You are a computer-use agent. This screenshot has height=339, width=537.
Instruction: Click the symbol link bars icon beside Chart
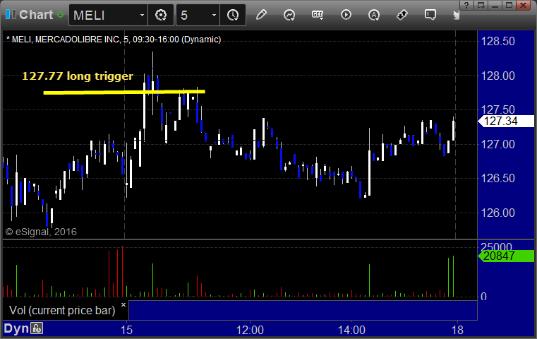coord(11,15)
